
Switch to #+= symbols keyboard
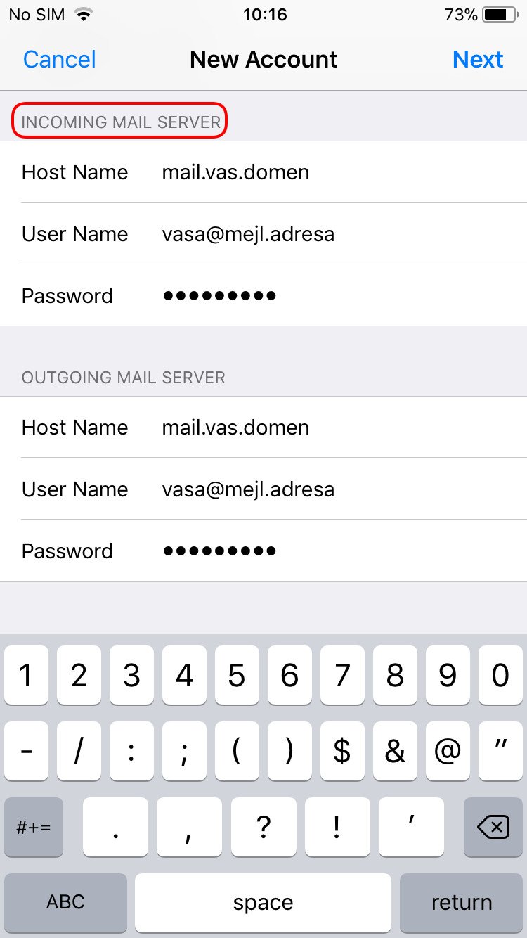pyautogui.click(x=34, y=827)
